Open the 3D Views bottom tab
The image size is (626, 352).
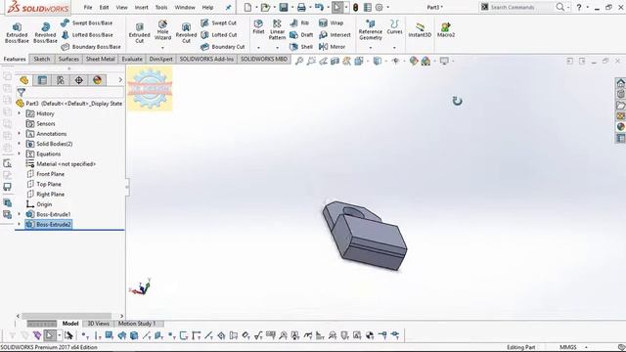[98, 324]
